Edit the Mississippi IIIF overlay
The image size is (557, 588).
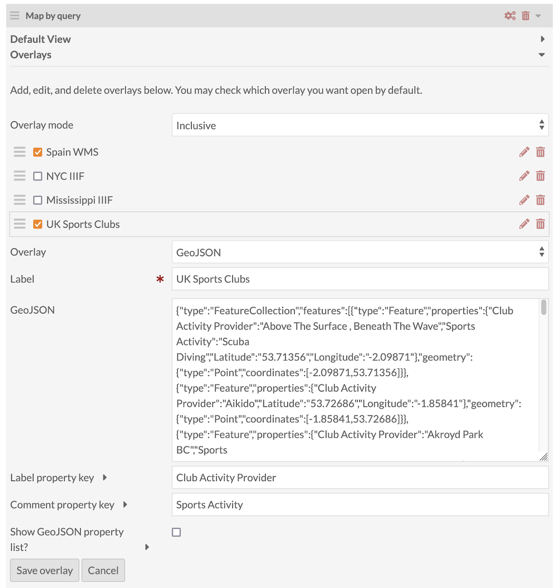tap(524, 200)
